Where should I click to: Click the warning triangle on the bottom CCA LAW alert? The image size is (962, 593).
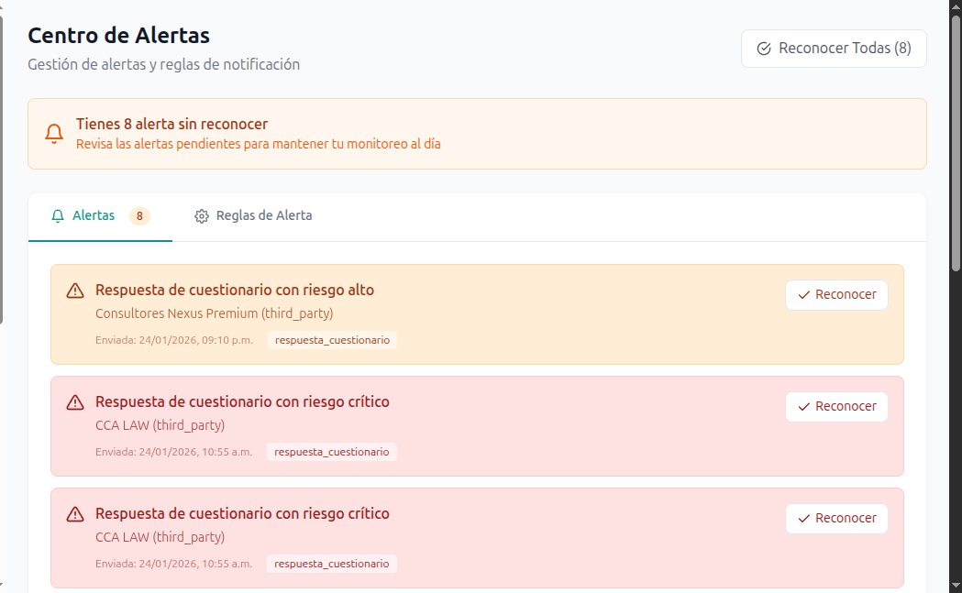pos(74,514)
